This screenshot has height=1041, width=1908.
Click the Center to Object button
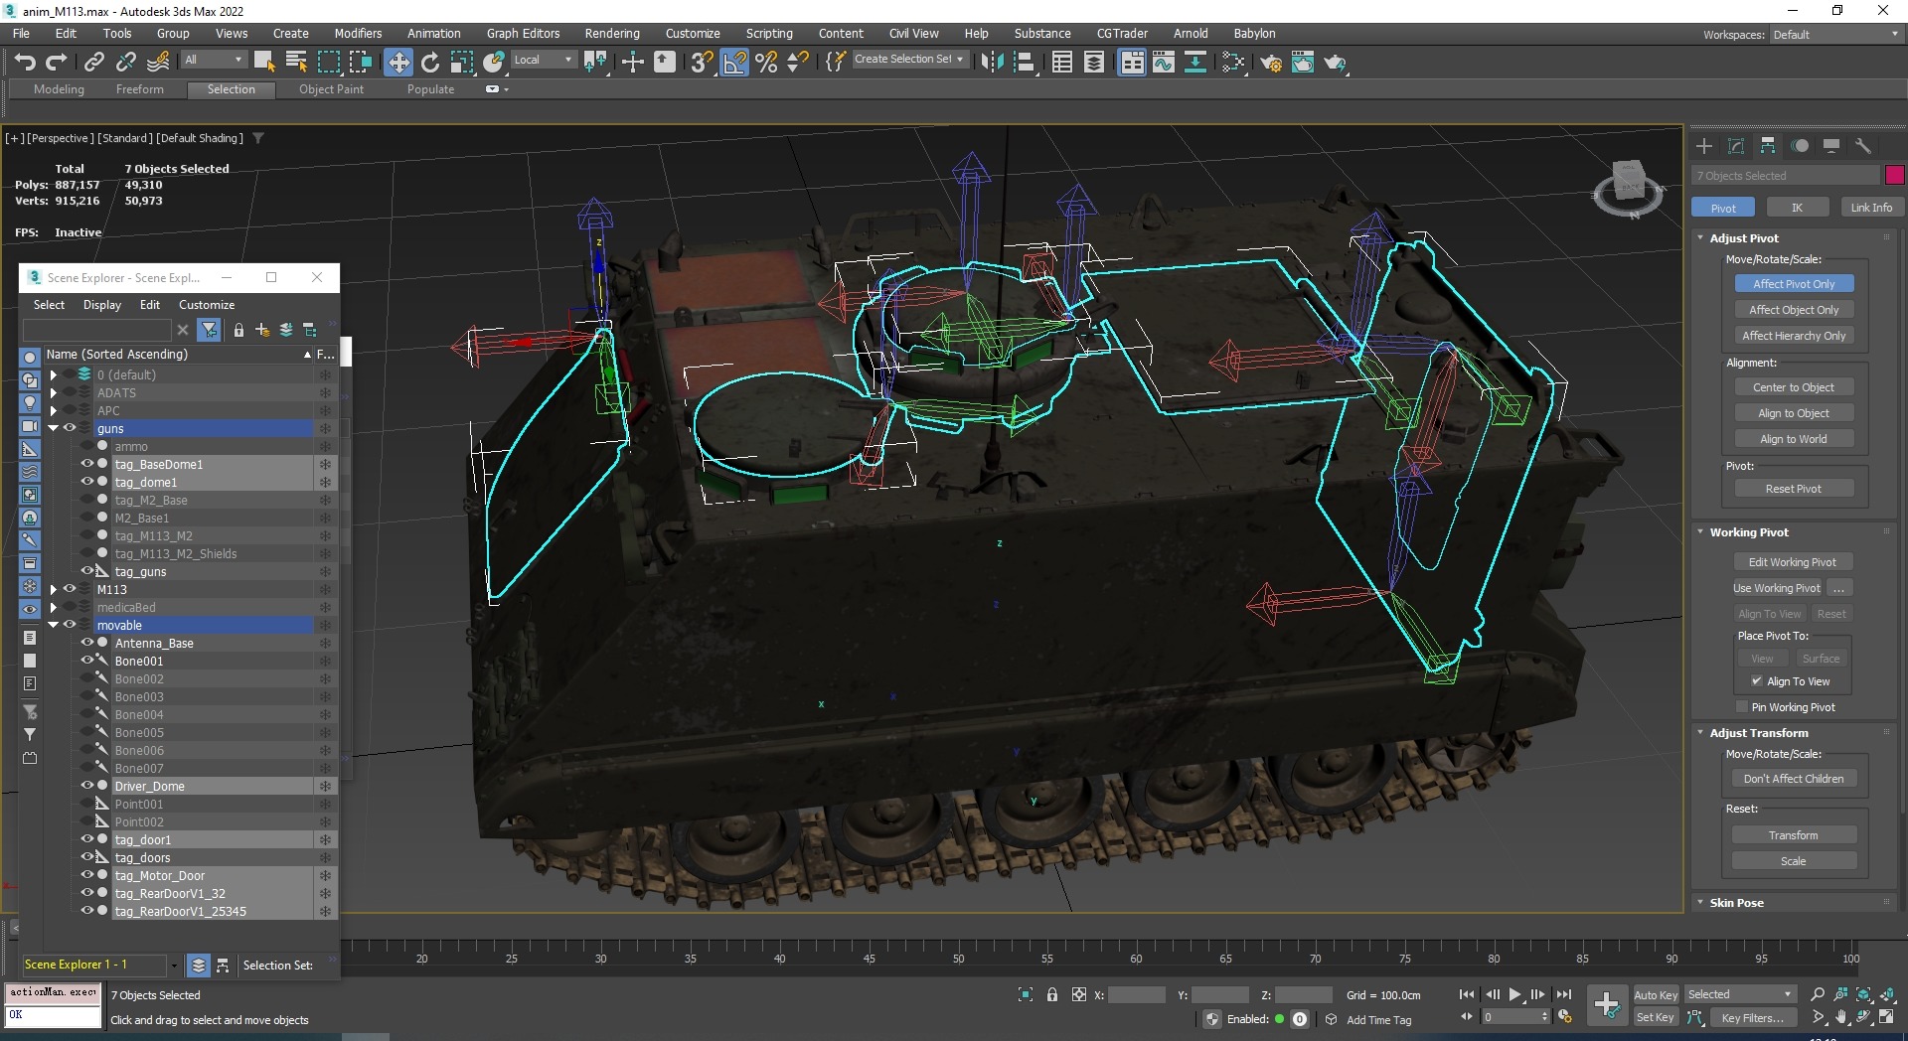click(1794, 387)
